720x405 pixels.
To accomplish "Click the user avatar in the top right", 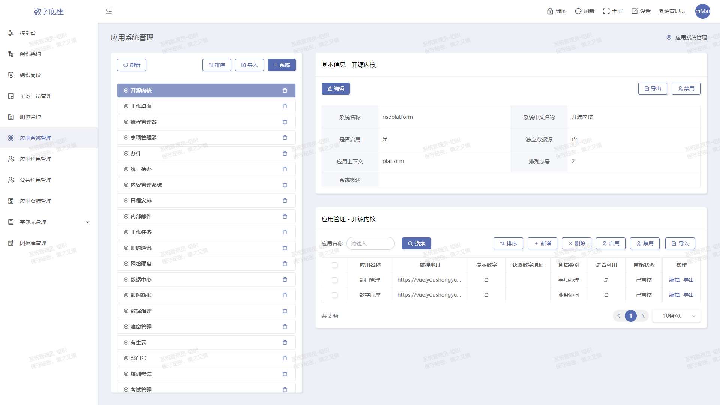I will pos(702,11).
